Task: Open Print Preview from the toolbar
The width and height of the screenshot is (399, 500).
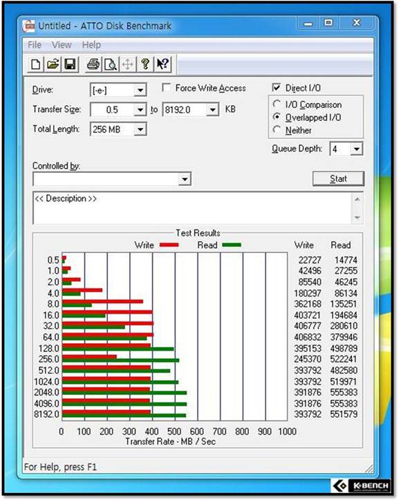Action: pyautogui.click(x=111, y=64)
